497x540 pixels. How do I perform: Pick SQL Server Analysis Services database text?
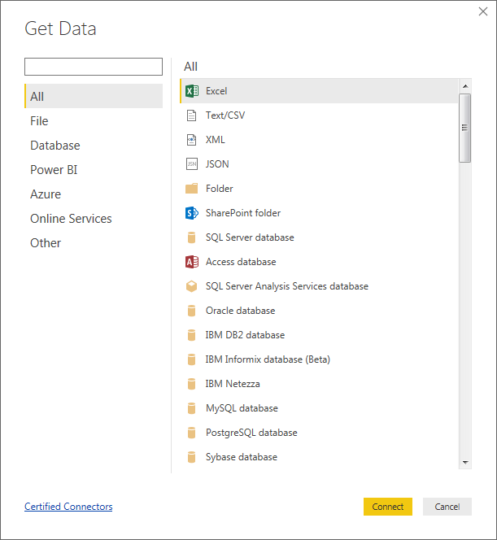click(x=287, y=286)
